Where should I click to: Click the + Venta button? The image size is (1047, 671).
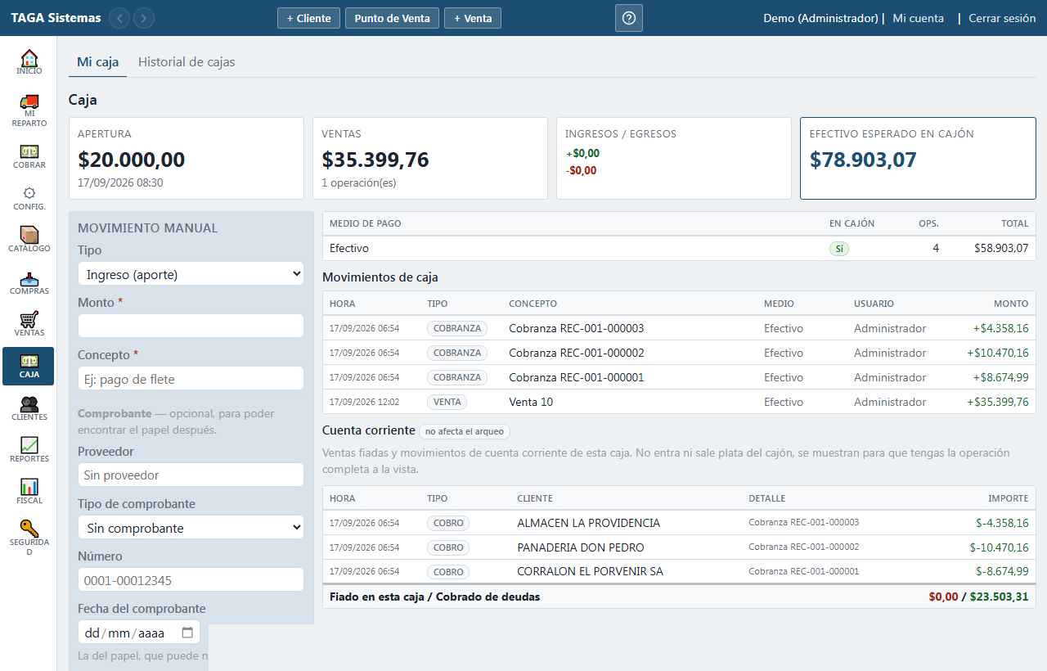tap(473, 18)
